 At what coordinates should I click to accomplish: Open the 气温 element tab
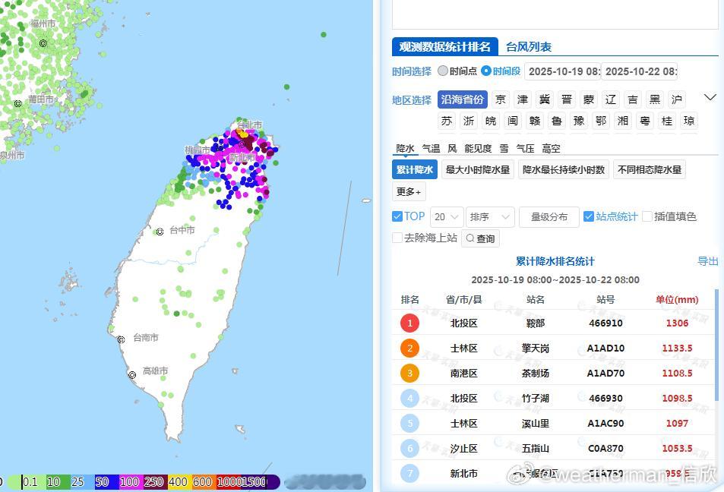point(431,148)
